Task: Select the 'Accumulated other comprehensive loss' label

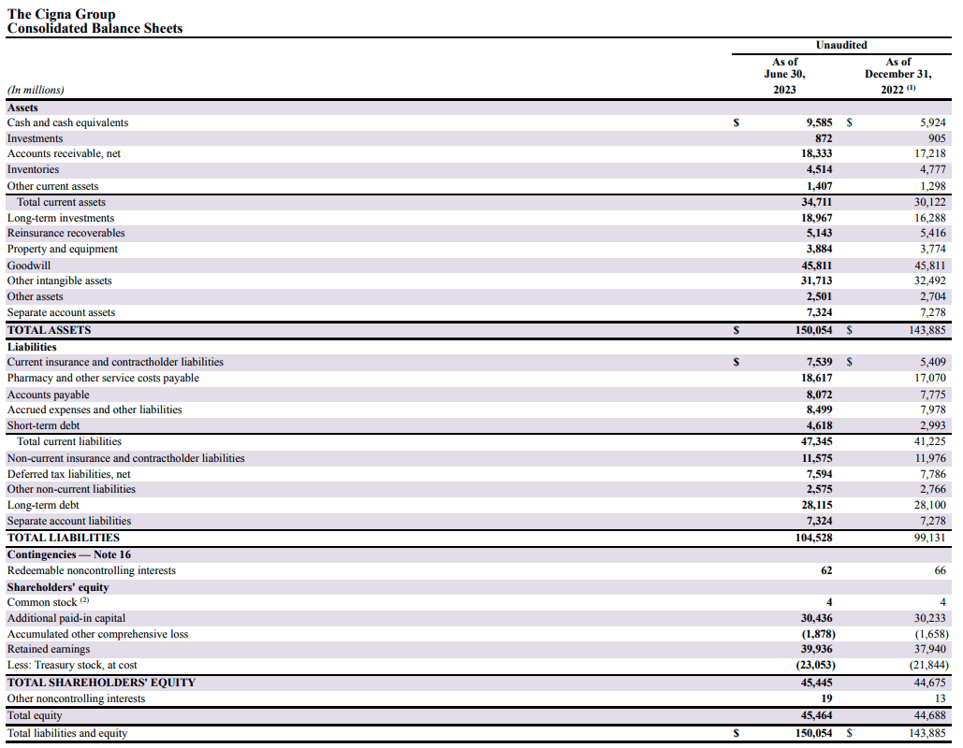Action: [97, 635]
